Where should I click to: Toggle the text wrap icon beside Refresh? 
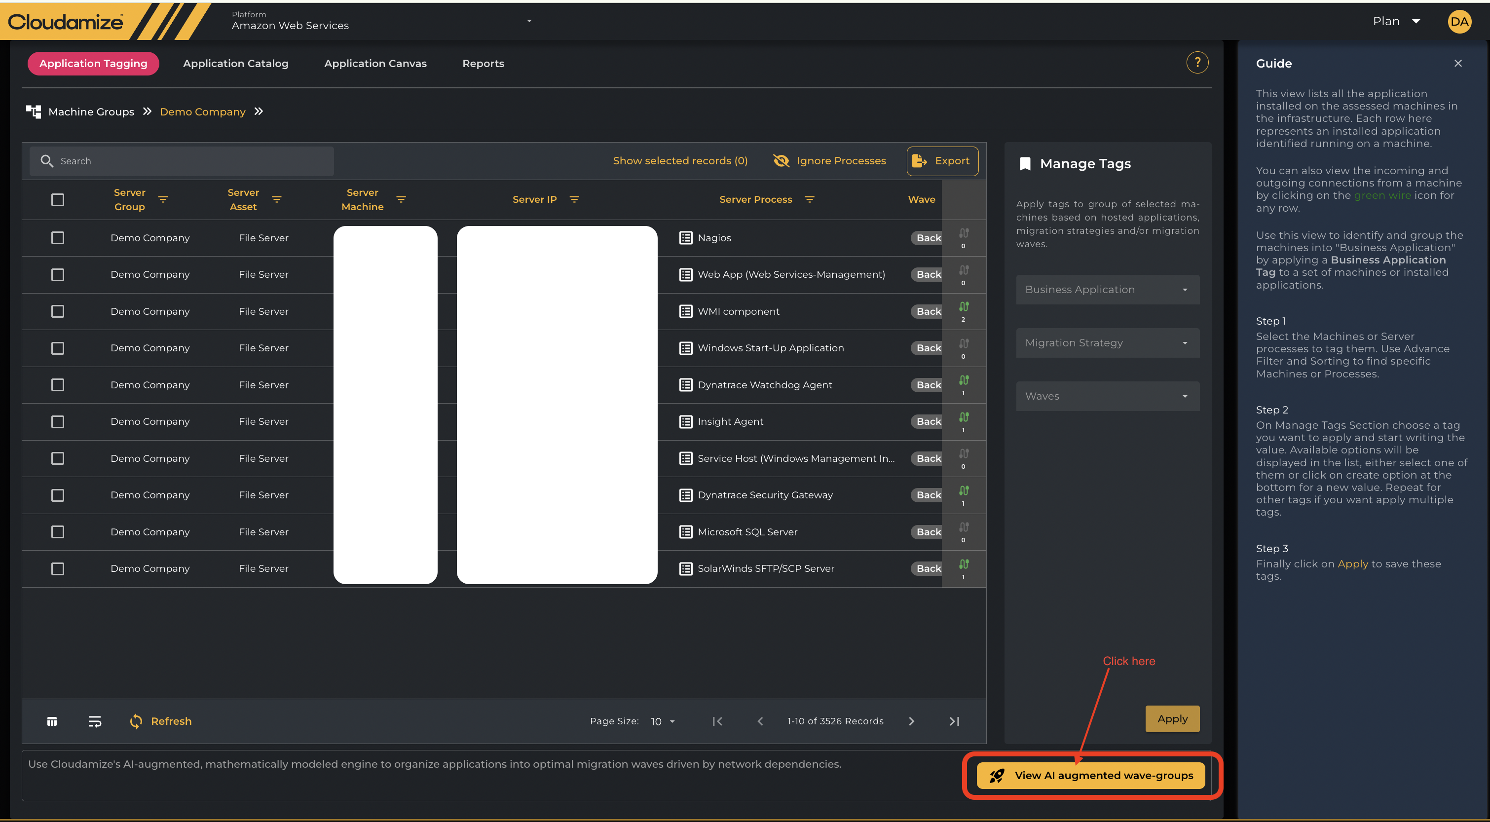pyautogui.click(x=95, y=721)
